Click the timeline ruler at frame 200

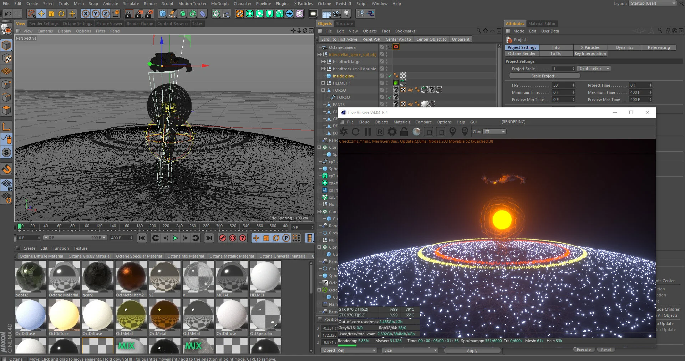(x=153, y=226)
